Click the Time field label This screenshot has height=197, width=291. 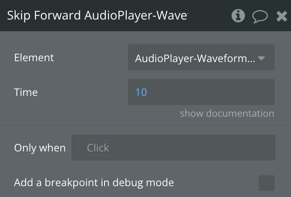point(26,92)
